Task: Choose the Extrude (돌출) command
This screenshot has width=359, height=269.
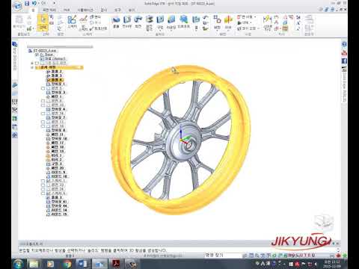Action: pyautogui.click(x=116, y=22)
